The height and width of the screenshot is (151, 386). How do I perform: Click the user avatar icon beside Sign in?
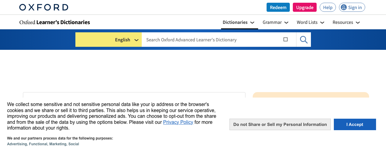[x=344, y=7]
